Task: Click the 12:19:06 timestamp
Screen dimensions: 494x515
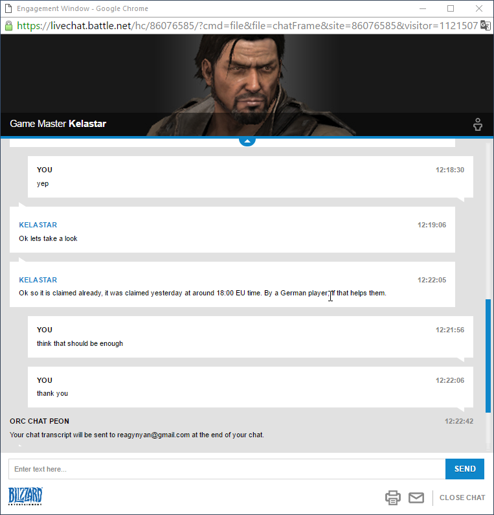Action: pos(432,225)
